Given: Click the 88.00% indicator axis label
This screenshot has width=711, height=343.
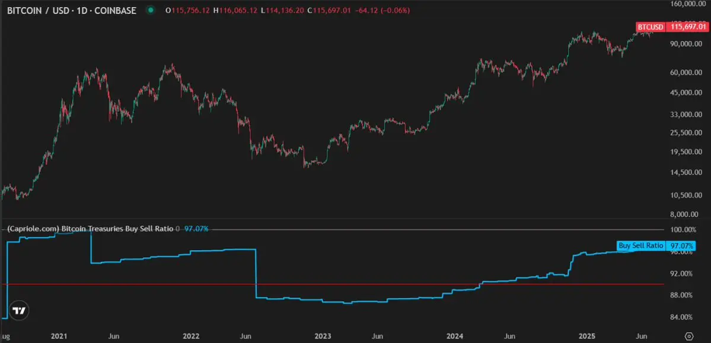Looking at the screenshot, I should (x=681, y=296).
